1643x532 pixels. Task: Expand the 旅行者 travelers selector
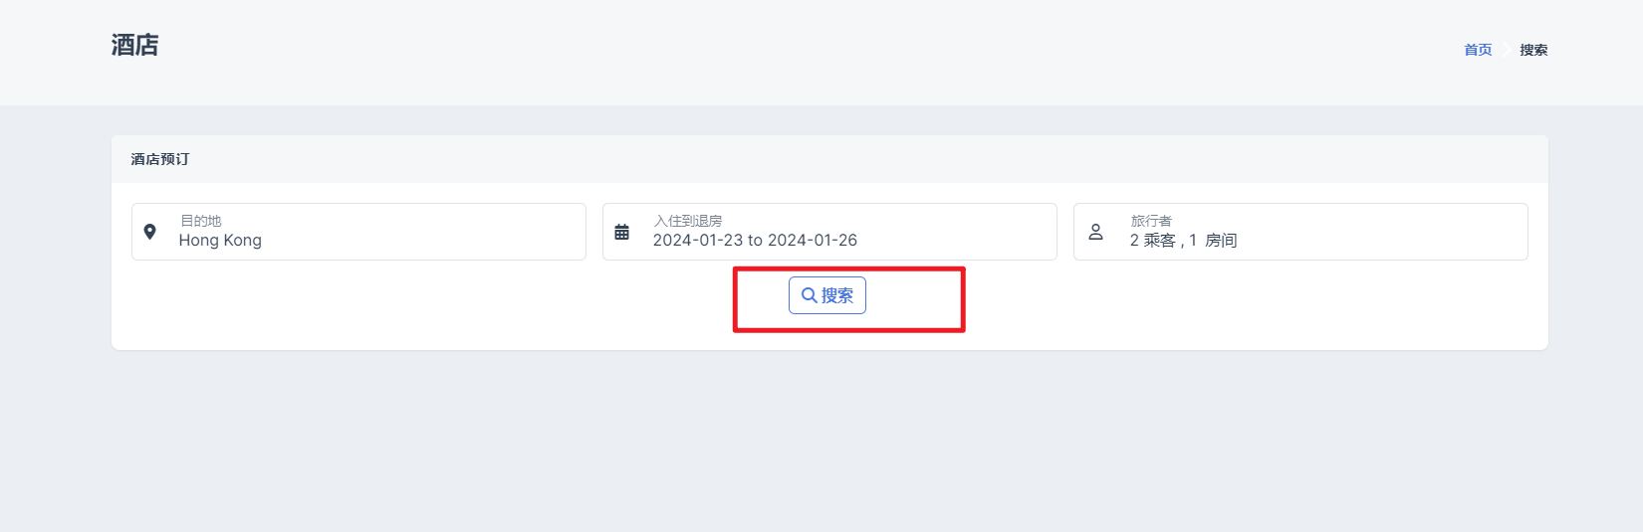click(x=1300, y=232)
